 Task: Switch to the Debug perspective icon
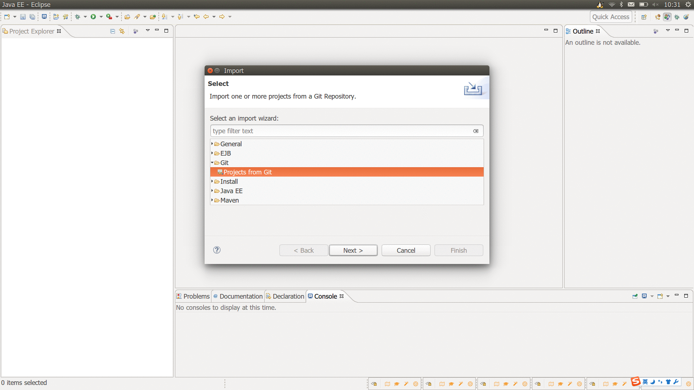point(677,17)
